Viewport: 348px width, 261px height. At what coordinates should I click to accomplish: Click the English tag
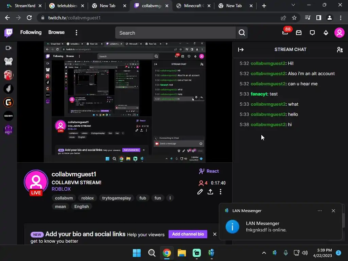(x=82, y=206)
